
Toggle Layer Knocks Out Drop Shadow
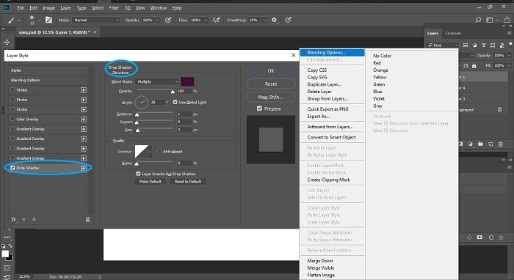click(138, 174)
